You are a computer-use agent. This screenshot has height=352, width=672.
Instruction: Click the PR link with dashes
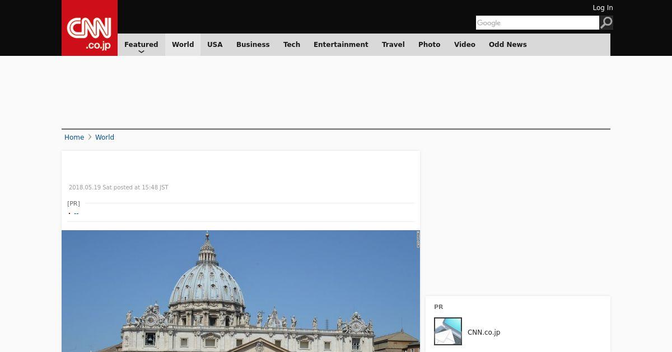(76, 213)
